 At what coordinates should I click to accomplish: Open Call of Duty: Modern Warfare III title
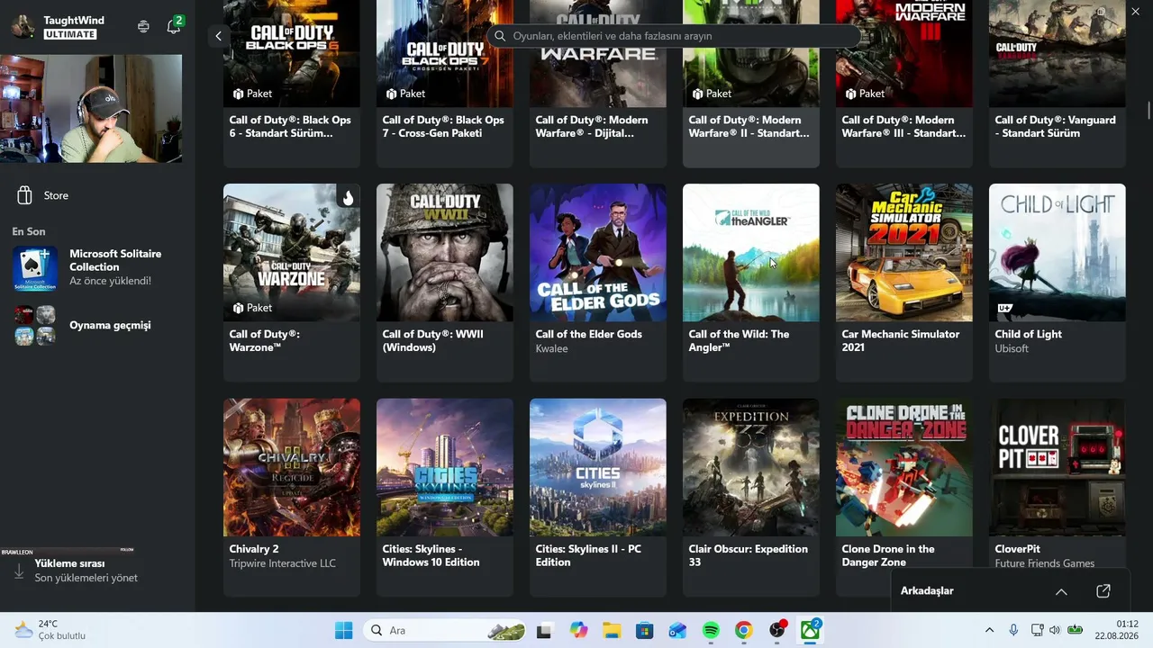click(903, 127)
